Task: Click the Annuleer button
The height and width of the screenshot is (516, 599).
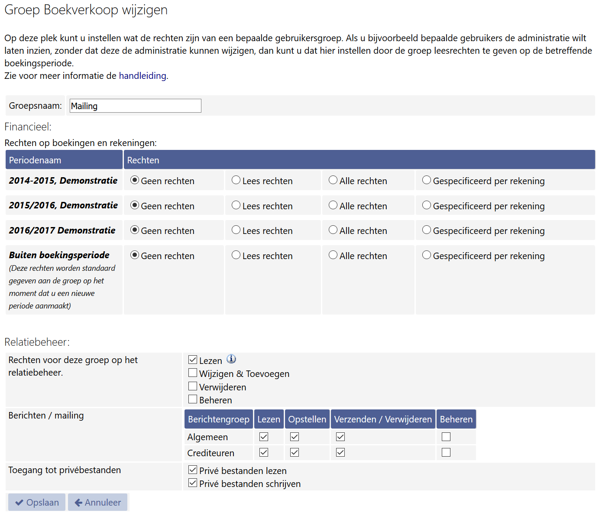Action: point(98,503)
